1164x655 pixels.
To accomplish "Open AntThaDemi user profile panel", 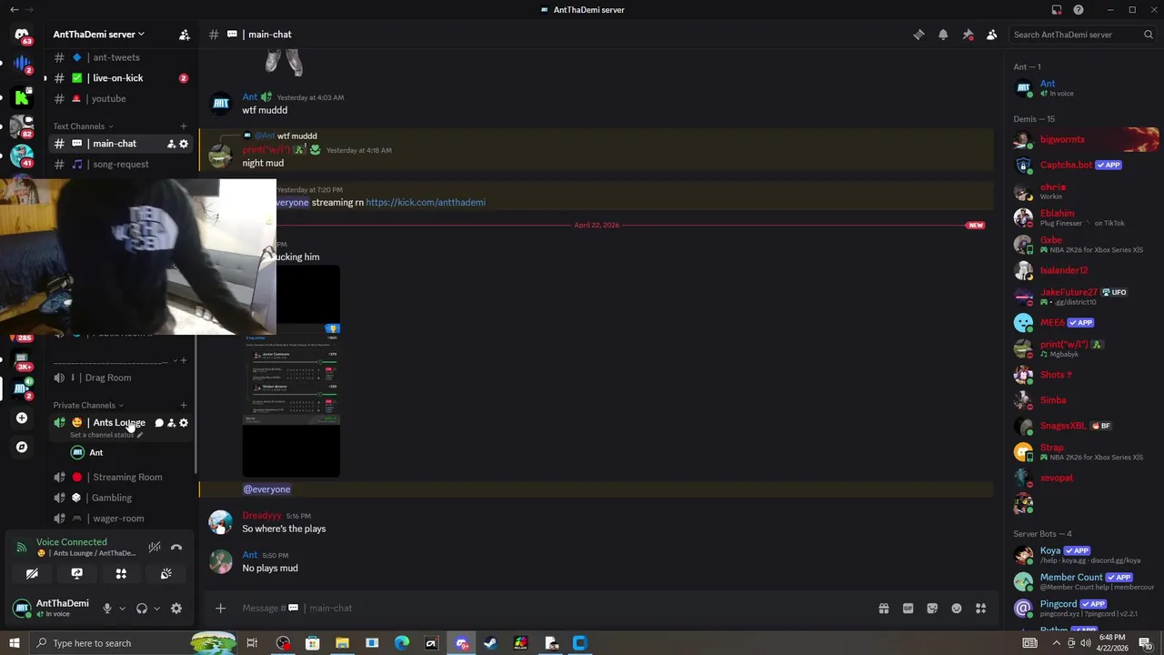I will tap(51, 608).
